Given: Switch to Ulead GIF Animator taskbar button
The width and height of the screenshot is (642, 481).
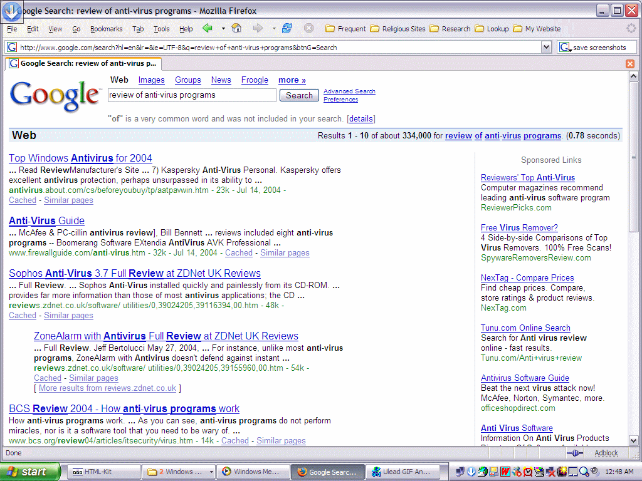Looking at the screenshot, I should pos(403,472).
